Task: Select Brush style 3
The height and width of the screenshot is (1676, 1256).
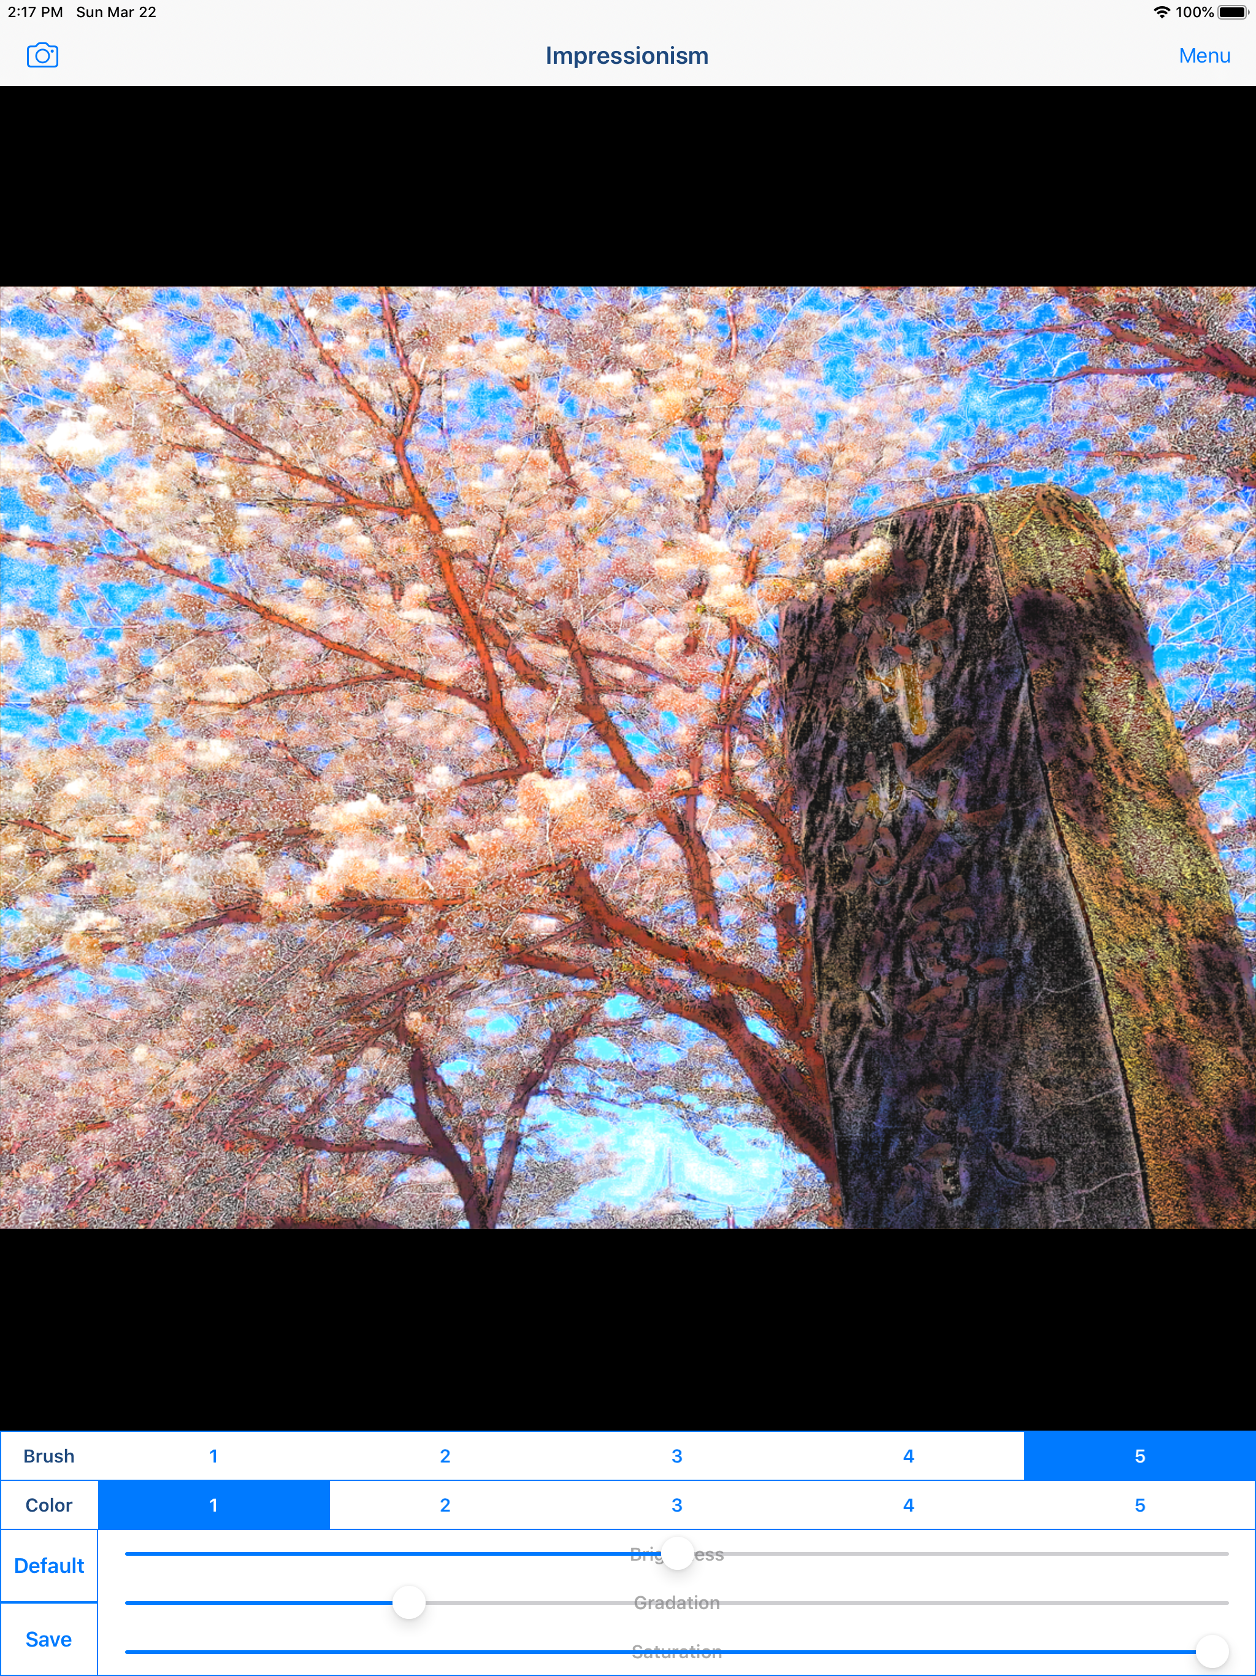Action: pos(676,1456)
